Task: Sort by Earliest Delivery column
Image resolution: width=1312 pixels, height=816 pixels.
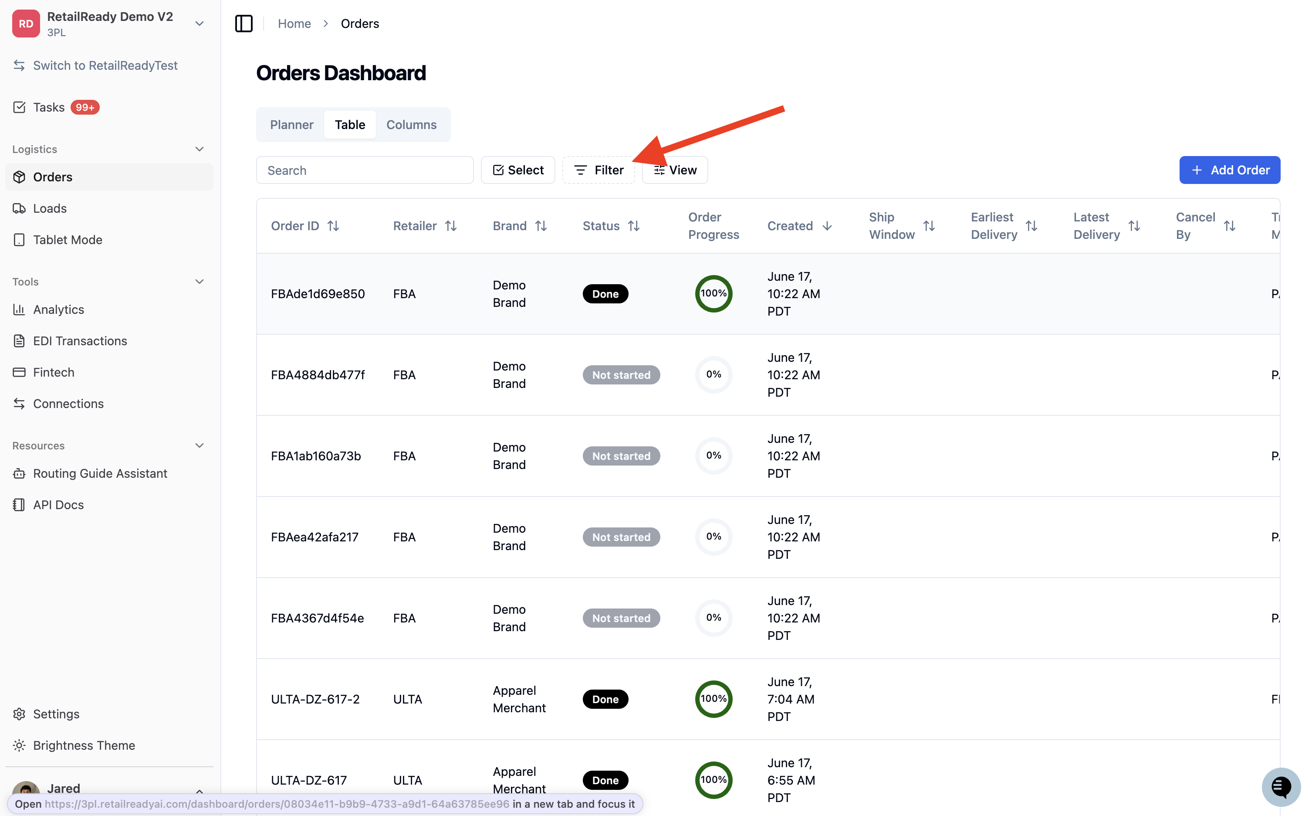Action: tap(1031, 226)
